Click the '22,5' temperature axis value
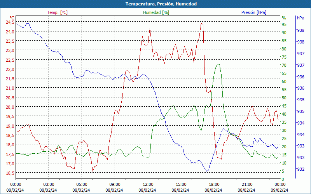 [x=10, y=60]
